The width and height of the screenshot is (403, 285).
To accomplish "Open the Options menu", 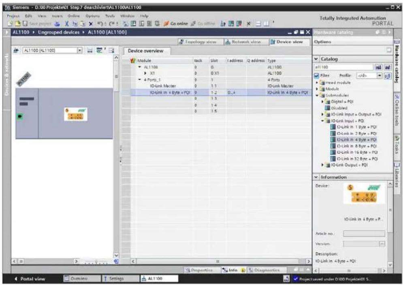I will [x=92, y=16].
